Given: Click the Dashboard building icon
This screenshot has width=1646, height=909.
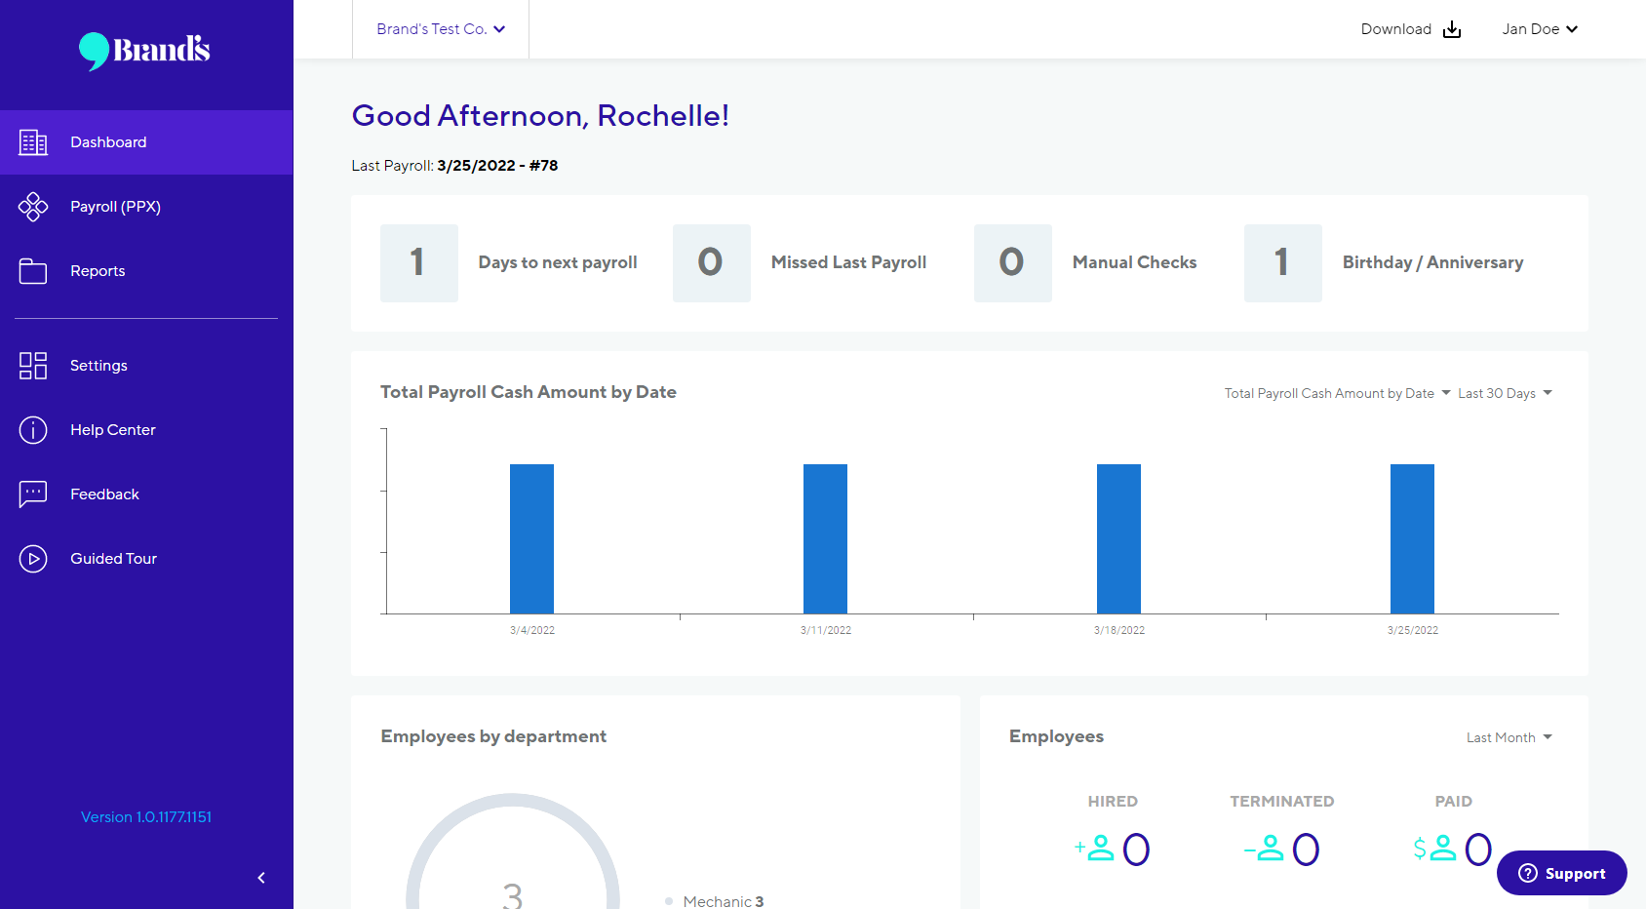Looking at the screenshot, I should [x=33, y=142].
